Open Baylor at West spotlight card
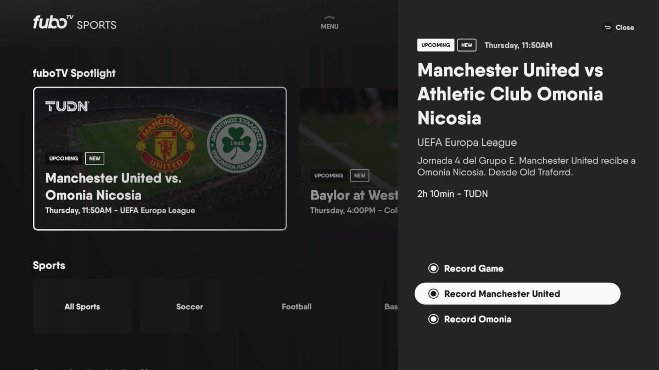This screenshot has height=370, width=659. [x=349, y=158]
